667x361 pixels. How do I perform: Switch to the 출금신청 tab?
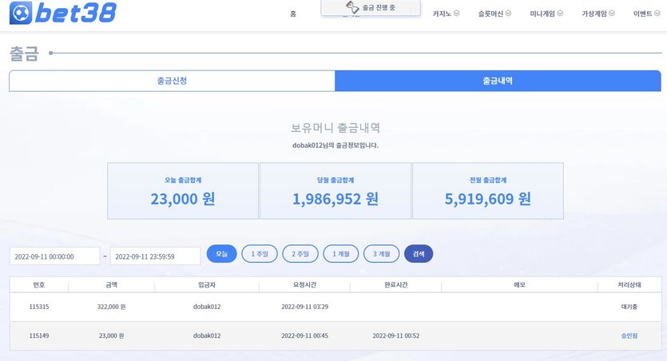click(x=172, y=81)
